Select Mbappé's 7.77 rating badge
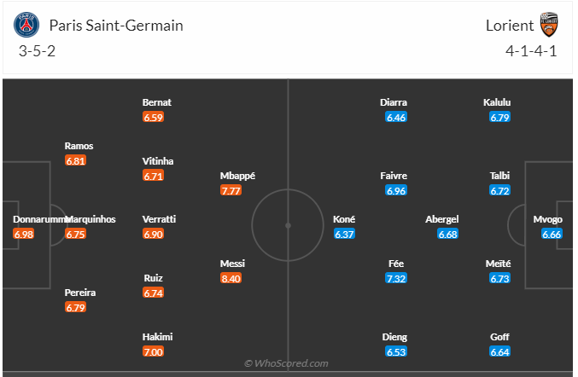The width and height of the screenshot is (578, 377). click(x=231, y=190)
